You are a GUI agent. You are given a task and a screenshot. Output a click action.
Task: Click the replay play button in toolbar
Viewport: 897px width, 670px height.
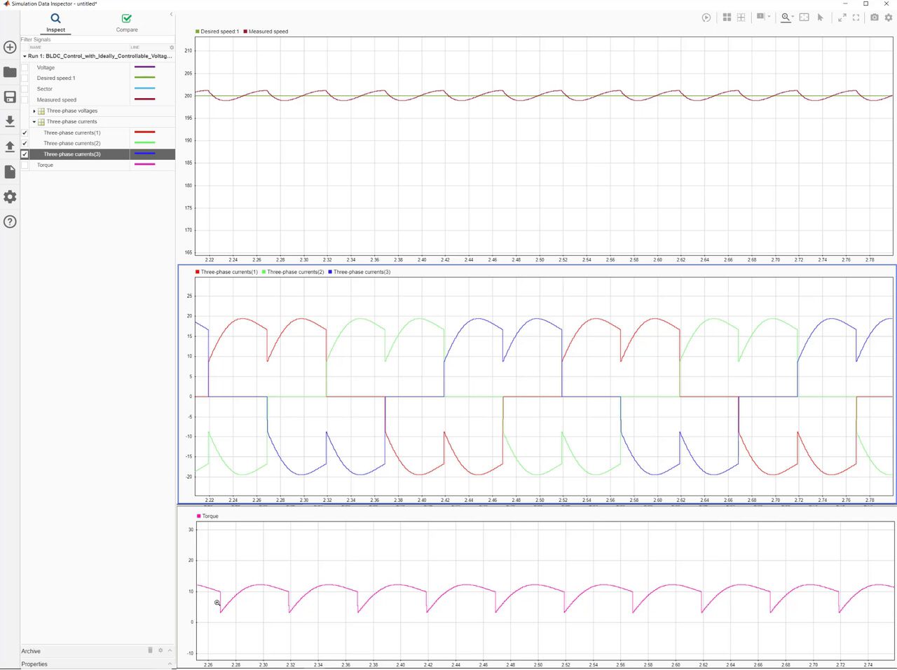point(706,18)
